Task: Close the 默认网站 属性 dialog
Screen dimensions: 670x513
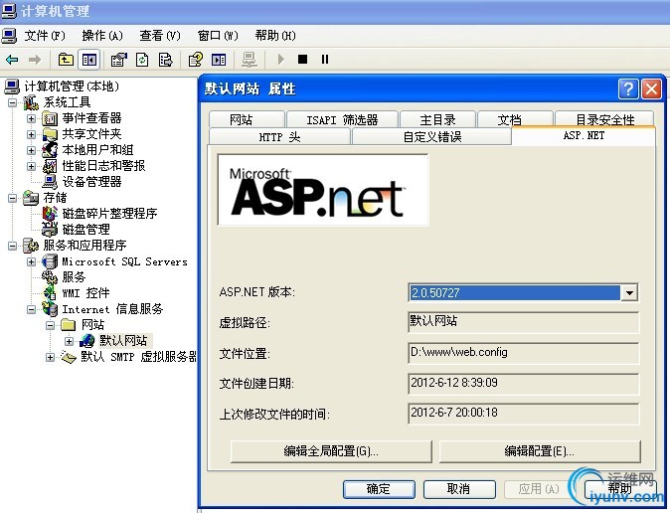Action: 652,88
